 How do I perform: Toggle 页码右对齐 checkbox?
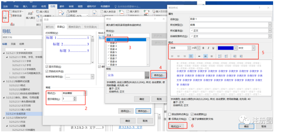(47, 71)
